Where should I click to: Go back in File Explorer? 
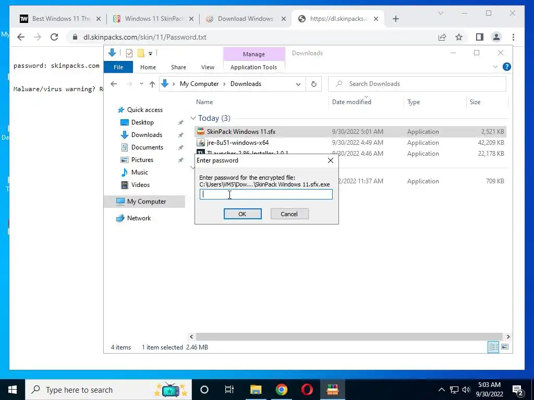(x=114, y=84)
